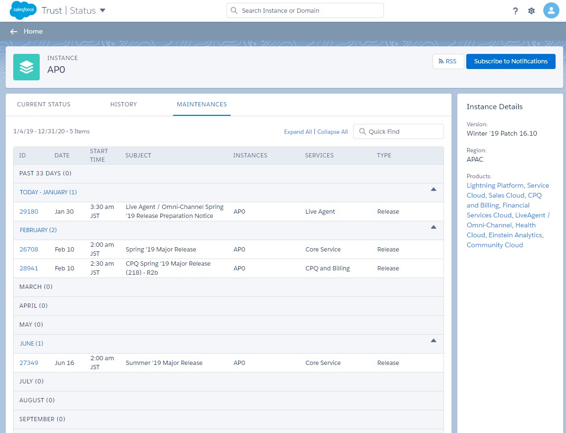Click the user profile avatar

point(551,10)
